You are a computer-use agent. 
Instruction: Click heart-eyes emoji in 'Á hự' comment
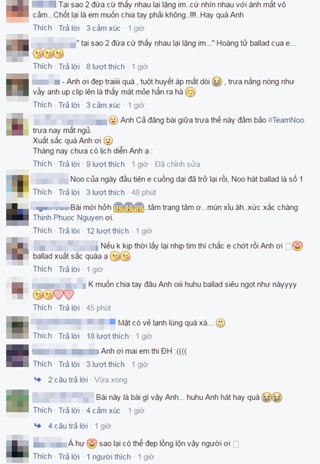92,443
